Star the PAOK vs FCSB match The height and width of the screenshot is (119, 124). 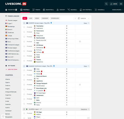click(x=24, y=56)
